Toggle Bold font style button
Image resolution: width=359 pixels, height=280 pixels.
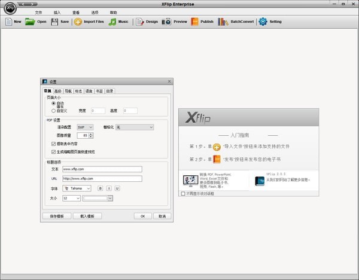(x=100, y=188)
